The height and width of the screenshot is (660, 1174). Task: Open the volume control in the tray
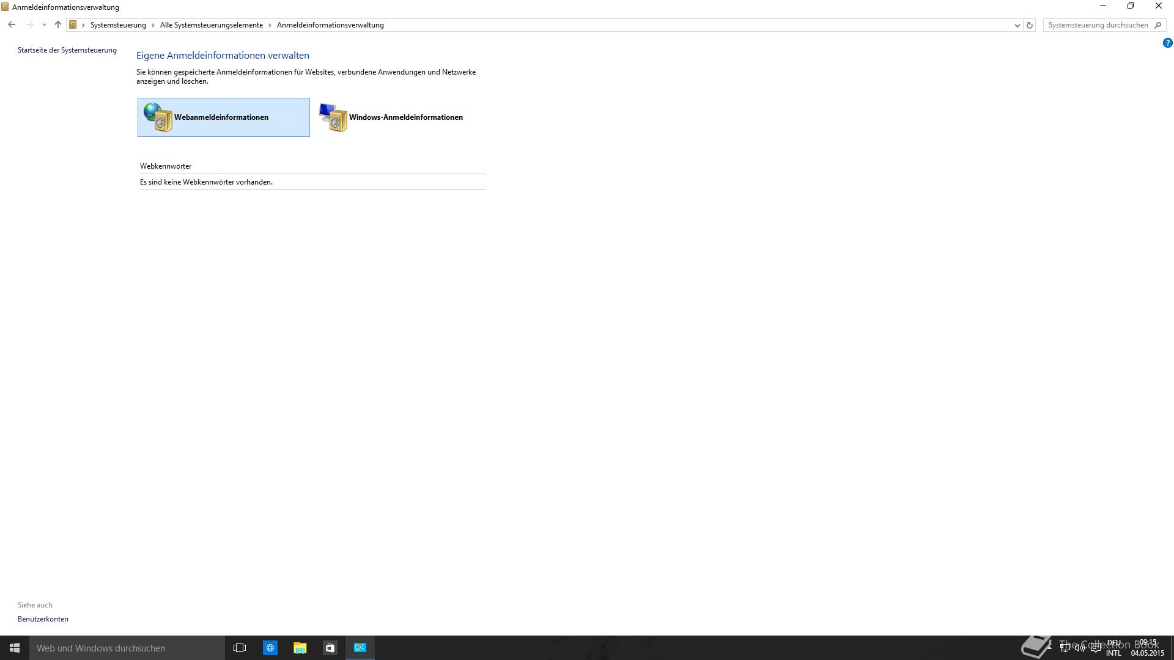pyautogui.click(x=1080, y=648)
